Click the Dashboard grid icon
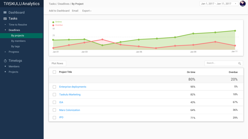 [5, 12]
